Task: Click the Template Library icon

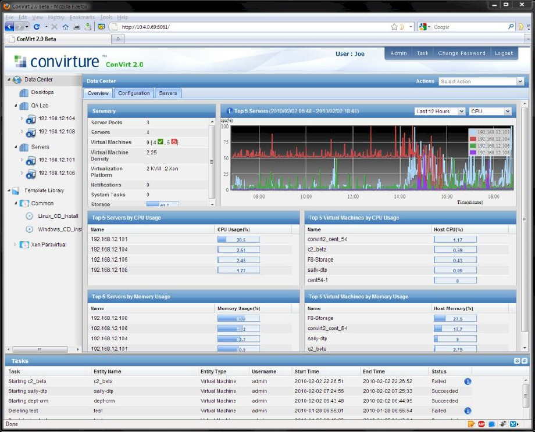Action: [x=16, y=191]
